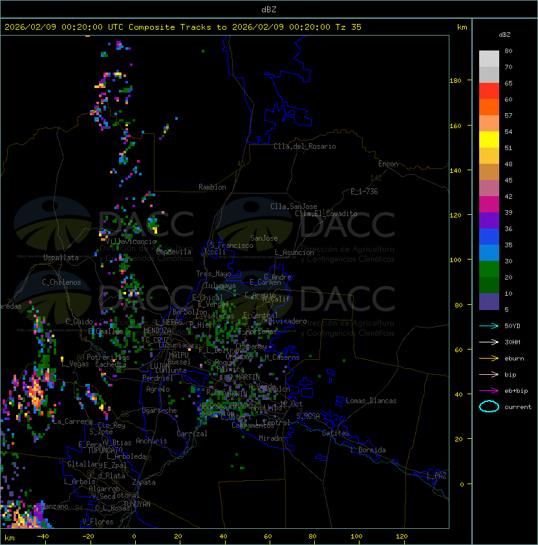Click the cyan 50YD arrow in legend
538x545 pixels.
coord(489,326)
